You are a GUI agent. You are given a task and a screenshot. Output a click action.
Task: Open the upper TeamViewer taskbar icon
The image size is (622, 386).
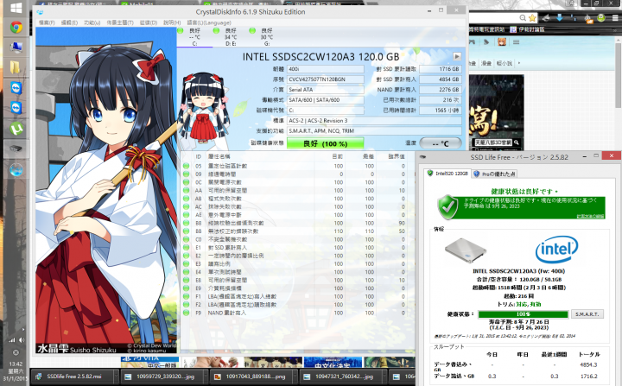pos(16,88)
